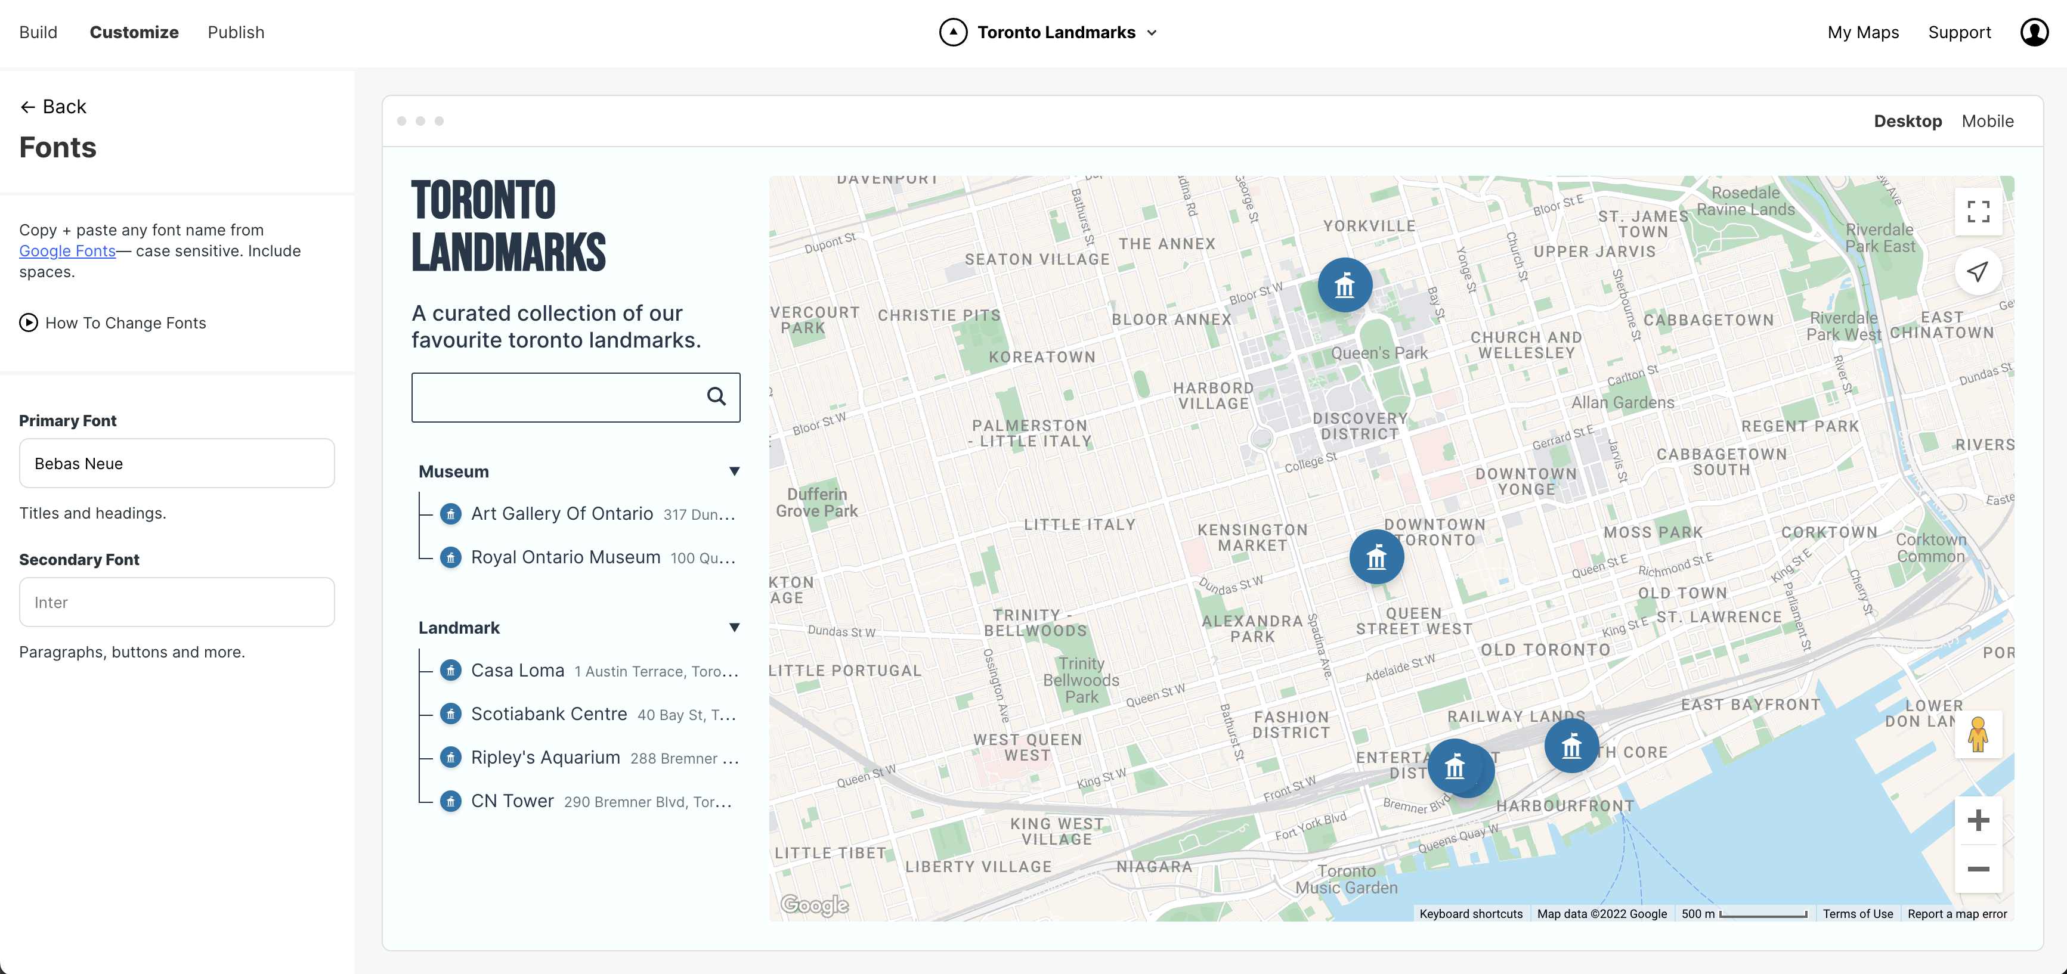Open the Publish tab
Image resolution: width=2067 pixels, height=974 pixels.
pos(236,32)
